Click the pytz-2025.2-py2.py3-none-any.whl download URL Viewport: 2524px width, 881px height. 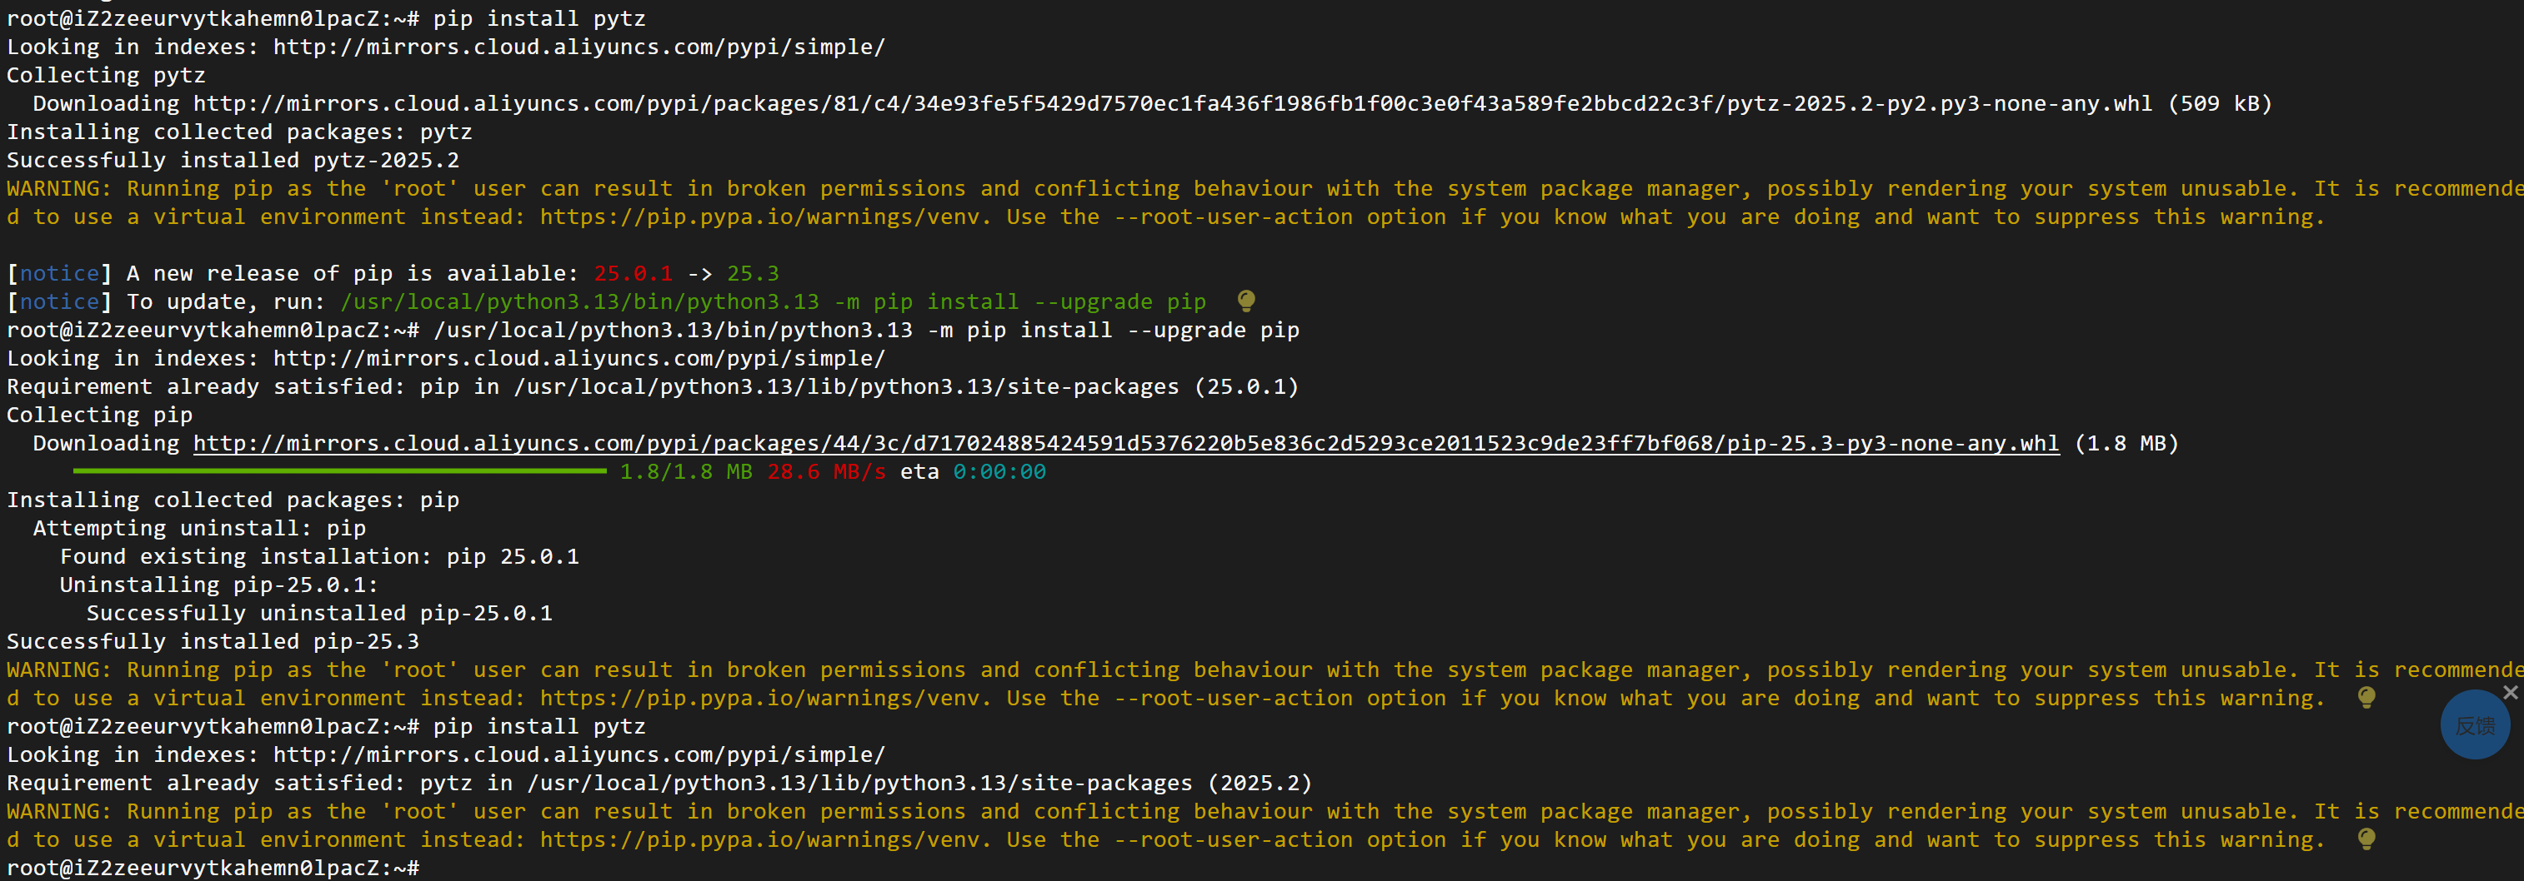1173,104
